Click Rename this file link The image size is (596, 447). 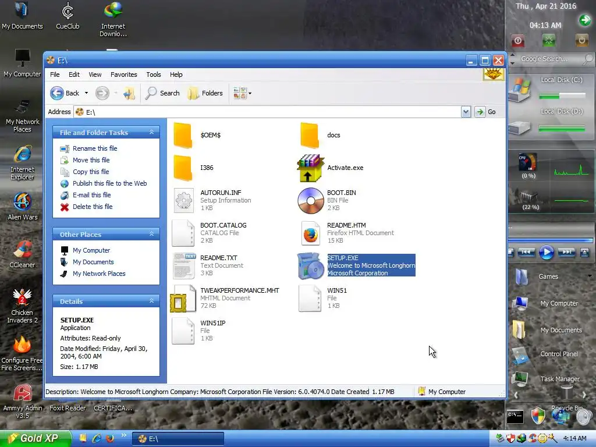pos(95,148)
